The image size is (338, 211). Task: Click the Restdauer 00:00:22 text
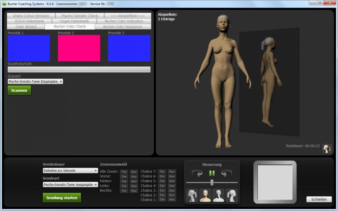tap(303, 146)
